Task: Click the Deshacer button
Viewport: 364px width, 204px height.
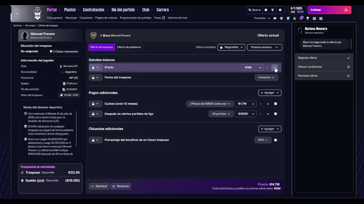Action: click(x=99, y=186)
